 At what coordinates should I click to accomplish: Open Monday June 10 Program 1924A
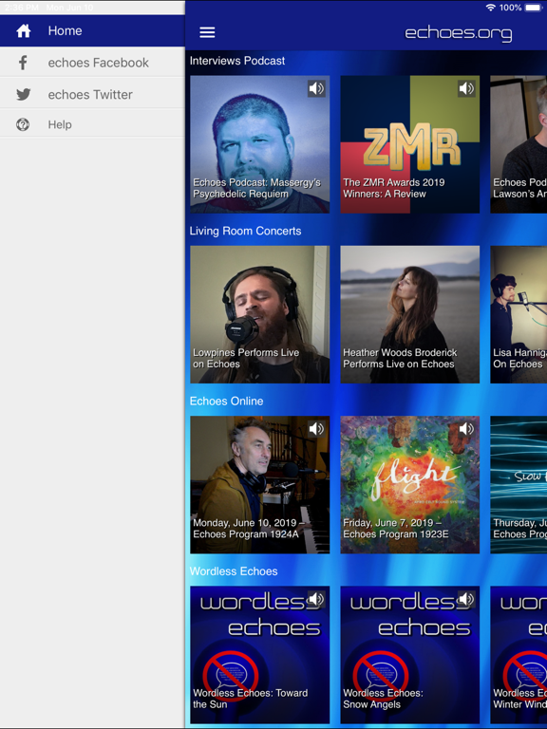(260, 484)
